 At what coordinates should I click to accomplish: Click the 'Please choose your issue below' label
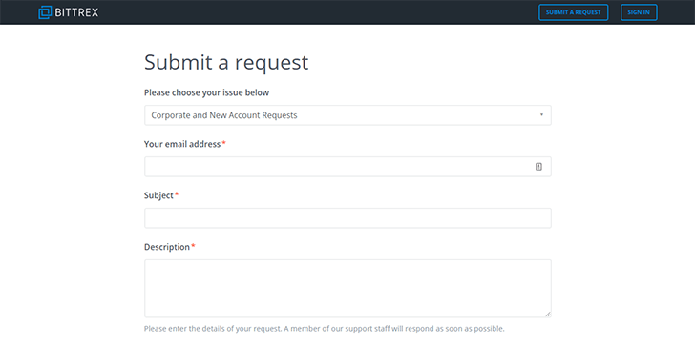click(206, 92)
